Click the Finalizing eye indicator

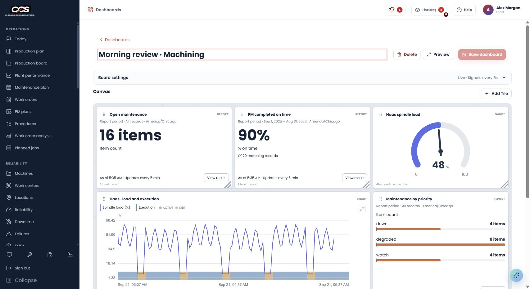point(430,10)
